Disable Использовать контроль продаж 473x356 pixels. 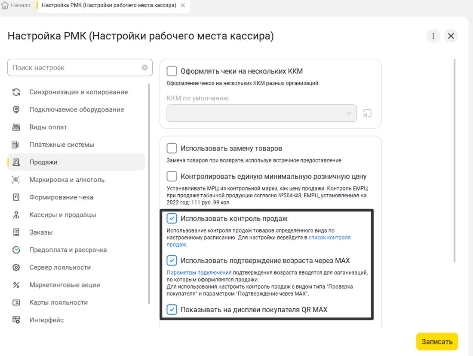coord(172,218)
